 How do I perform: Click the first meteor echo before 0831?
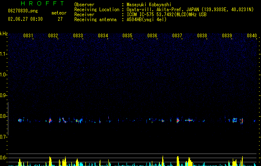tap(20, 120)
